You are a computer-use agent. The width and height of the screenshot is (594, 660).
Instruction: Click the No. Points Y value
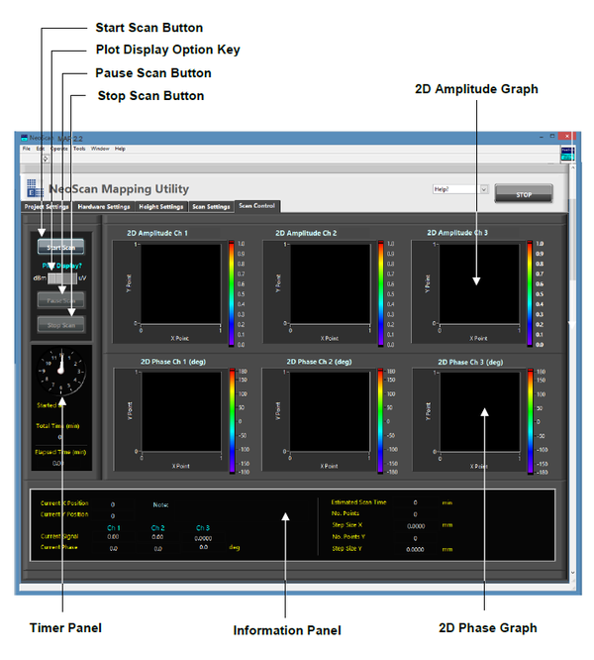(416, 538)
